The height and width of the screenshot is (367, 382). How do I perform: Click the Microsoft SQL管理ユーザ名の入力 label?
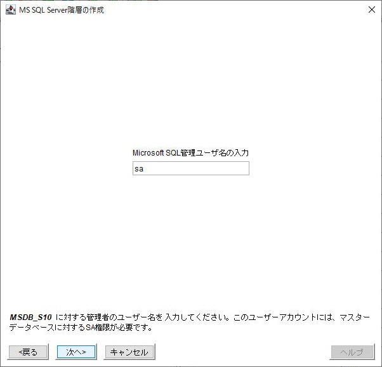[190, 153]
